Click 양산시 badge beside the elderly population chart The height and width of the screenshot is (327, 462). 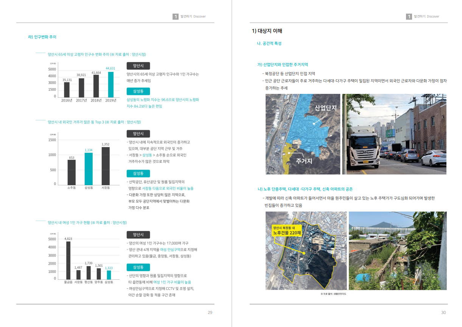tap(138, 66)
